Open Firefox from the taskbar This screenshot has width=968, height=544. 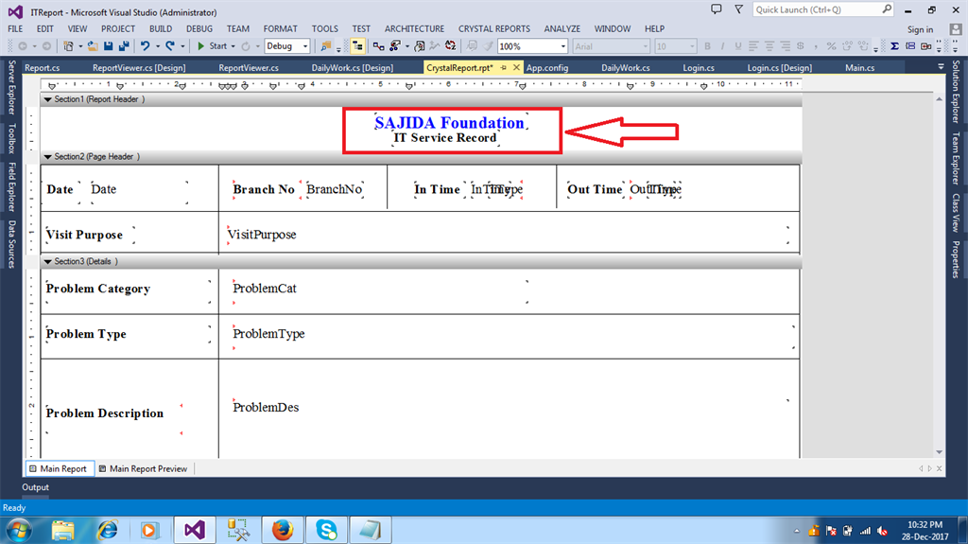(x=282, y=530)
